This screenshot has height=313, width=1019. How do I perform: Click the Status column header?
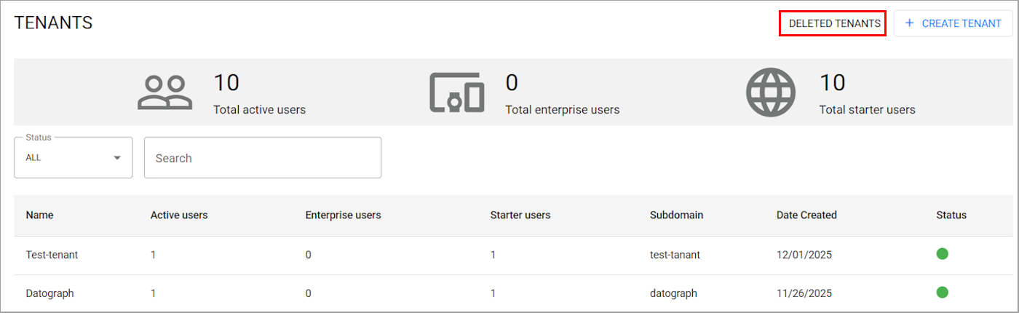coord(951,215)
